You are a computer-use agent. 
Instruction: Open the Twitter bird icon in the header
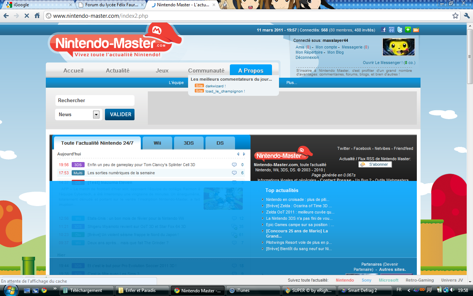(400, 30)
